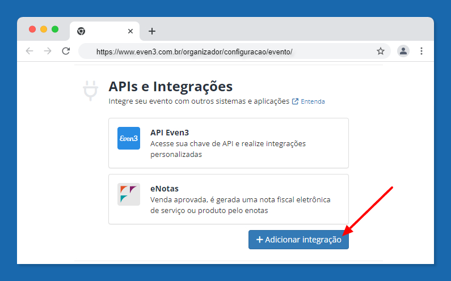This screenshot has height=281, width=451.
Task: Click the green maximize window button
Action: pyautogui.click(x=55, y=29)
